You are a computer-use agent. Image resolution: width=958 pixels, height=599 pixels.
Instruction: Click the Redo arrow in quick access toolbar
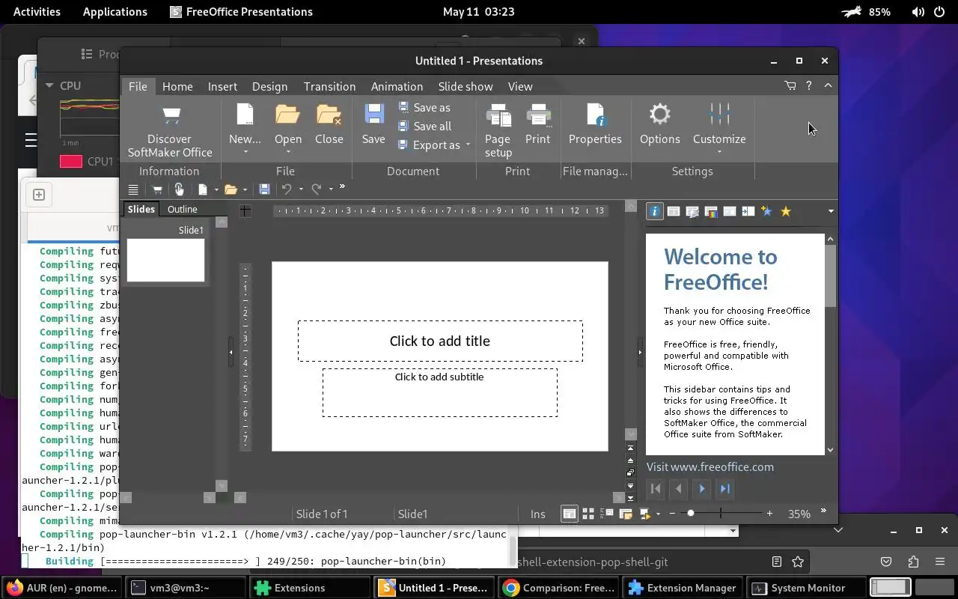317,189
